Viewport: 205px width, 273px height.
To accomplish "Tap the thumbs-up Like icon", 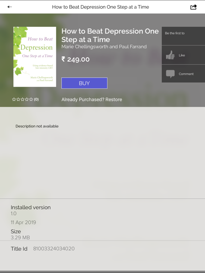I will (170, 55).
